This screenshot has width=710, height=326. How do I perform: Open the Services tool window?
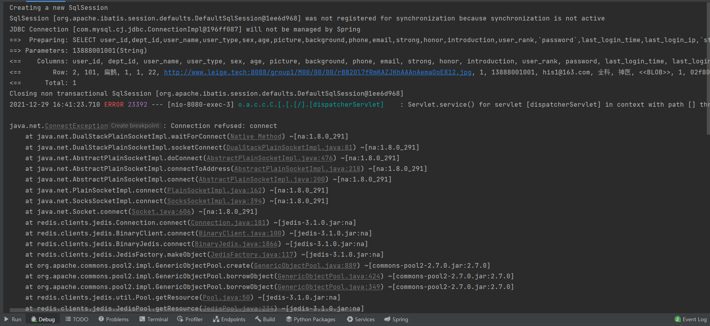361,319
